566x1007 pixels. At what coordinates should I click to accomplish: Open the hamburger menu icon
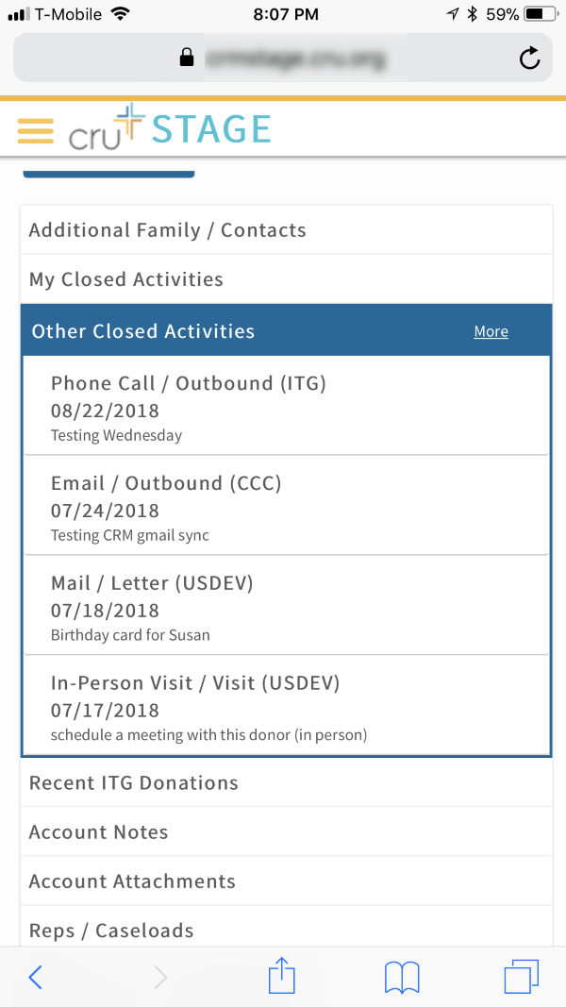coord(36,130)
